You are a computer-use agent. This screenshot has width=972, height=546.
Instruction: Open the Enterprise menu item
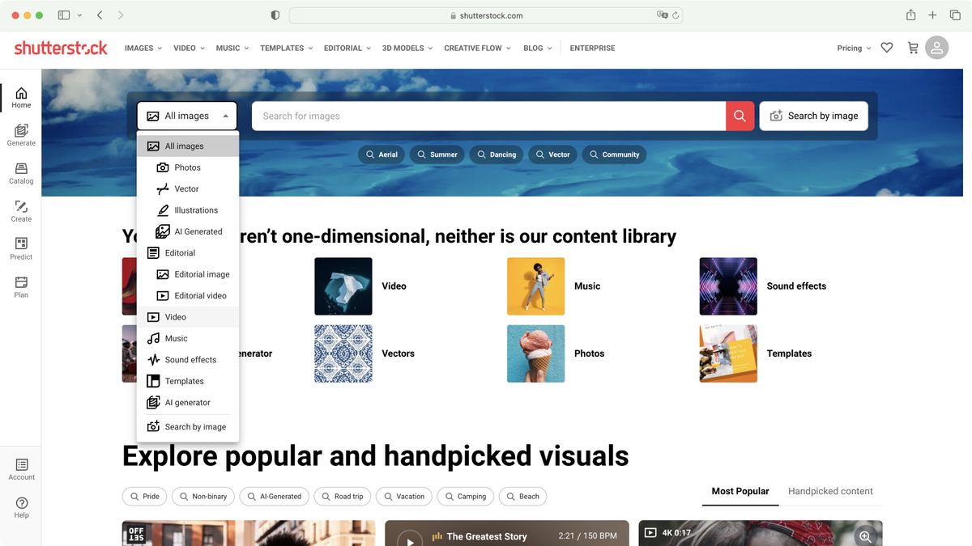tap(592, 48)
